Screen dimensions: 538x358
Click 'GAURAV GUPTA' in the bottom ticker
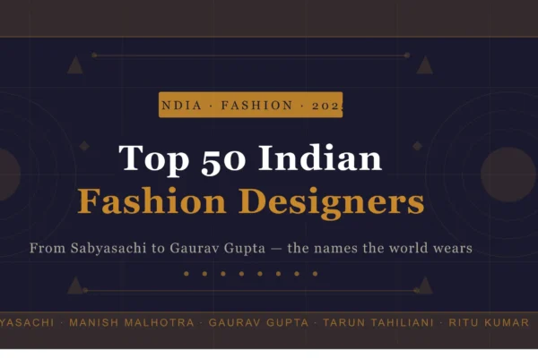coord(259,323)
